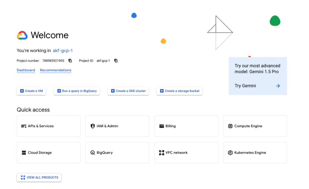
Task: Open the Billing quick access card
Action: point(186,126)
